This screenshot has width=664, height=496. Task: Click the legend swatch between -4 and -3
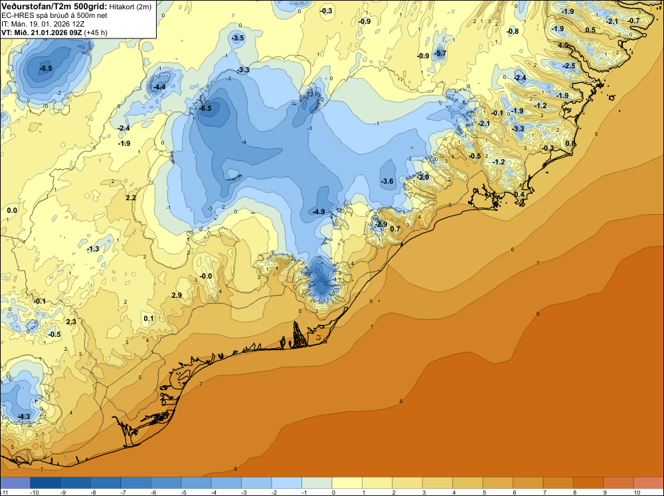click(226, 483)
